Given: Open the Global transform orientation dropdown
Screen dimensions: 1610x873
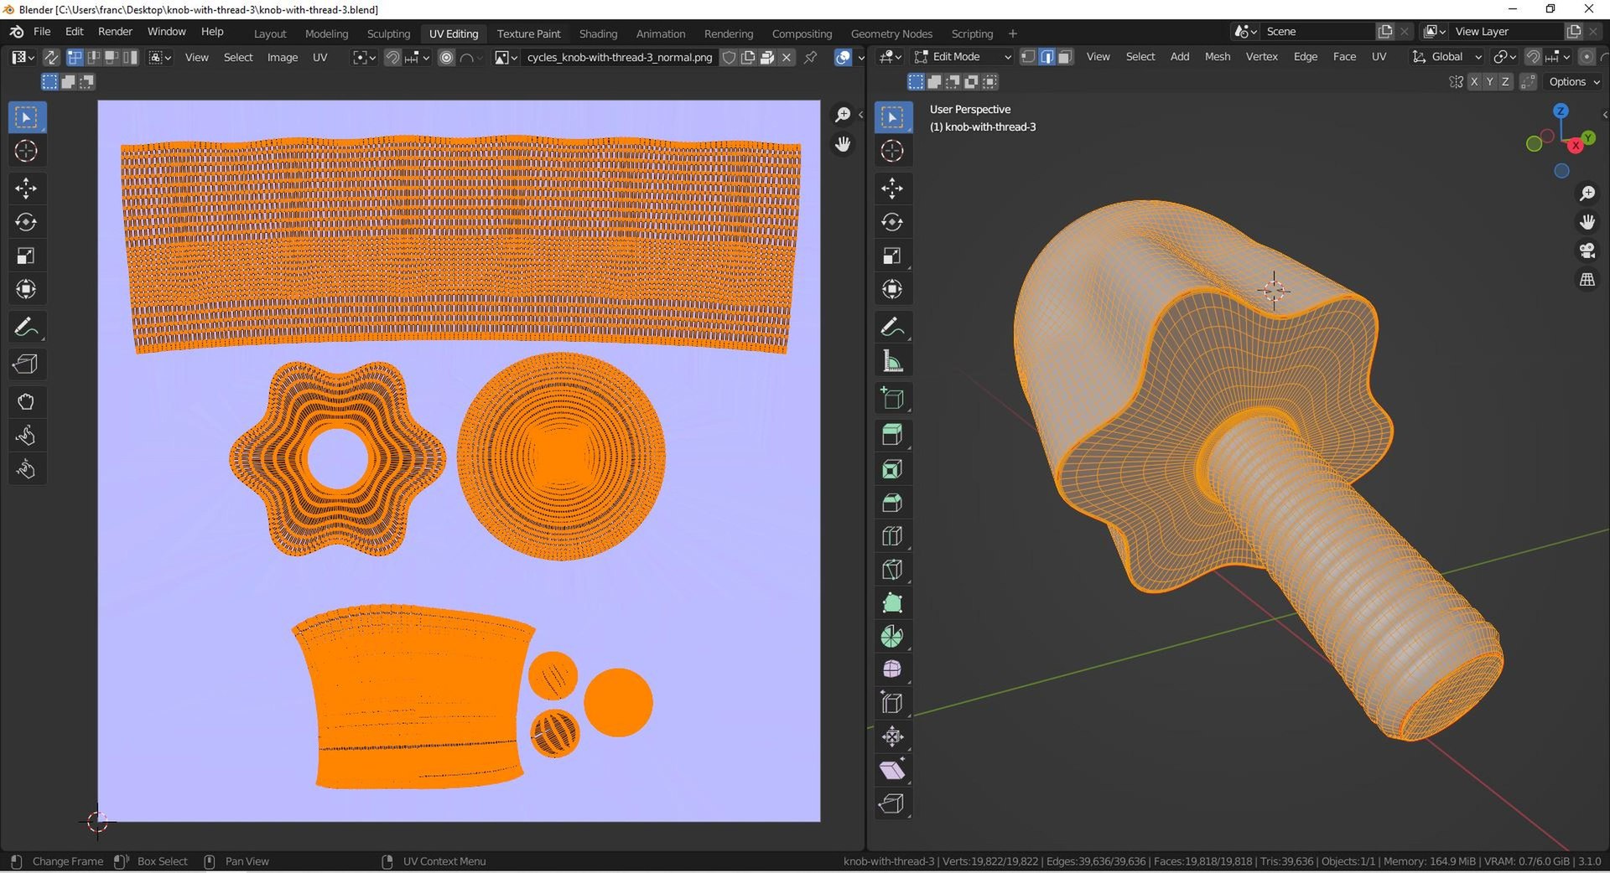Looking at the screenshot, I should (1446, 56).
